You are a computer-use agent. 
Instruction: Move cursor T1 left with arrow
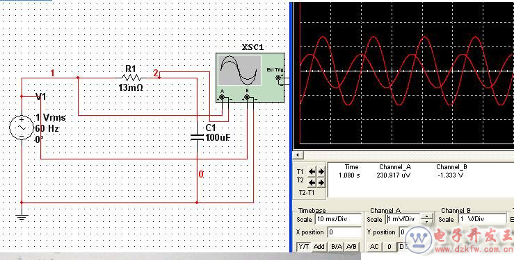tap(312, 171)
